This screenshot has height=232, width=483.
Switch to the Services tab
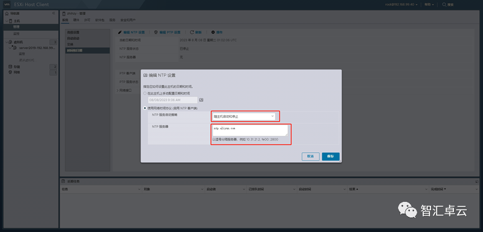coord(112,20)
